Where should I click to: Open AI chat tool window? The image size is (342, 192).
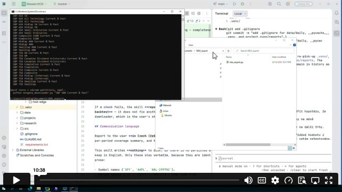pyautogui.click(x=337, y=22)
